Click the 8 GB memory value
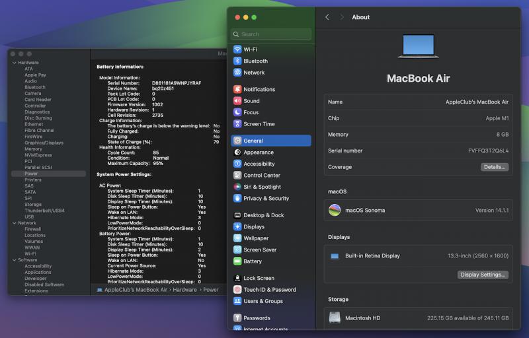 (503, 134)
